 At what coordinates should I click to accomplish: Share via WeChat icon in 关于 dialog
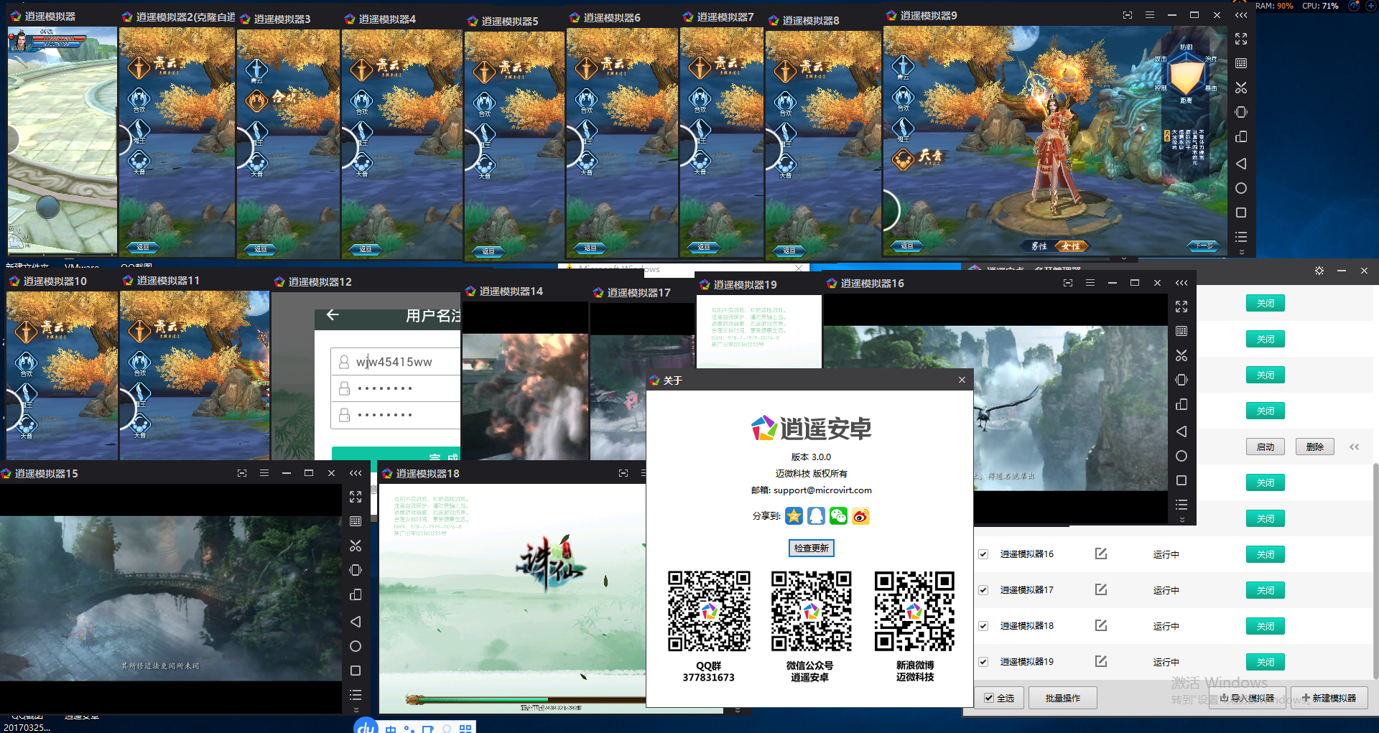(x=838, y=515)
